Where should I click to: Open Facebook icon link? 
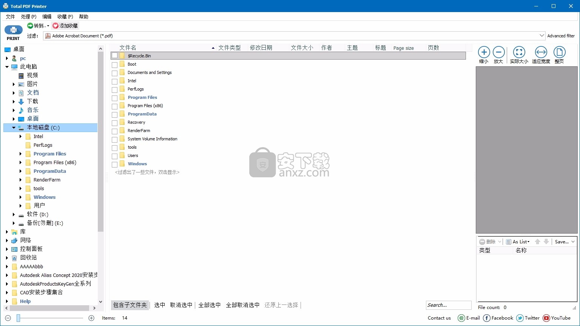coord(487,318)
